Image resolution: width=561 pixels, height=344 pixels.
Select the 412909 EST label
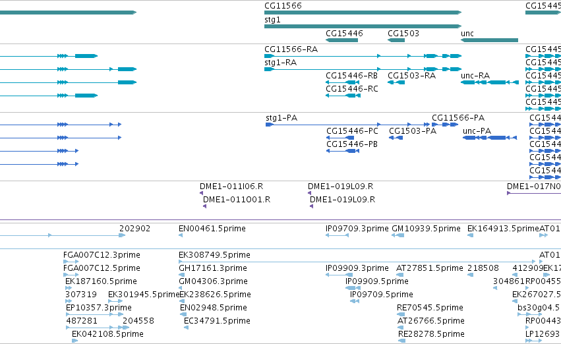click(x=528, y=269)
